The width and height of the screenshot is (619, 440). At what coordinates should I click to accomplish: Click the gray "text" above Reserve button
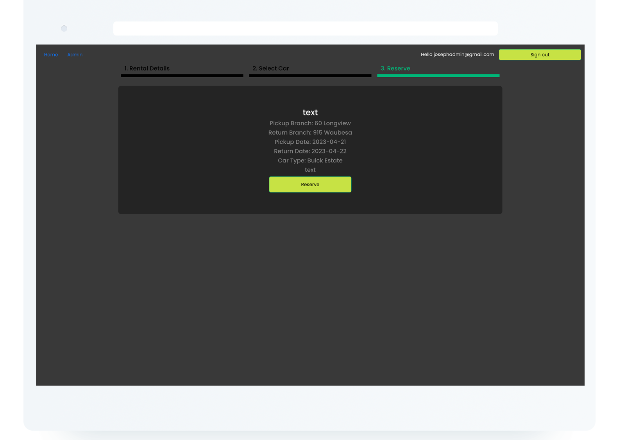click(310, 170)
